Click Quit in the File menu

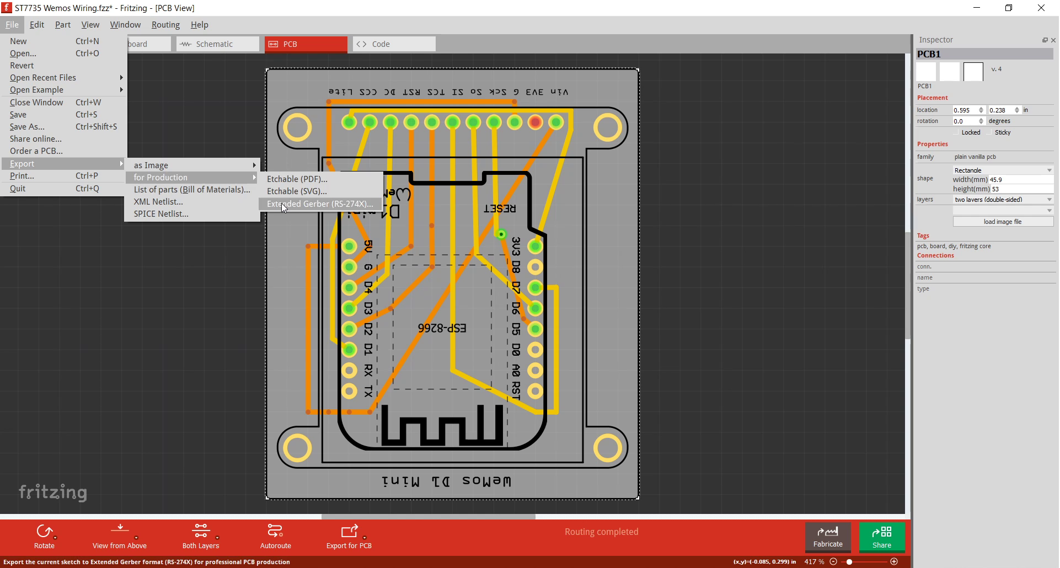click(64, 189)
